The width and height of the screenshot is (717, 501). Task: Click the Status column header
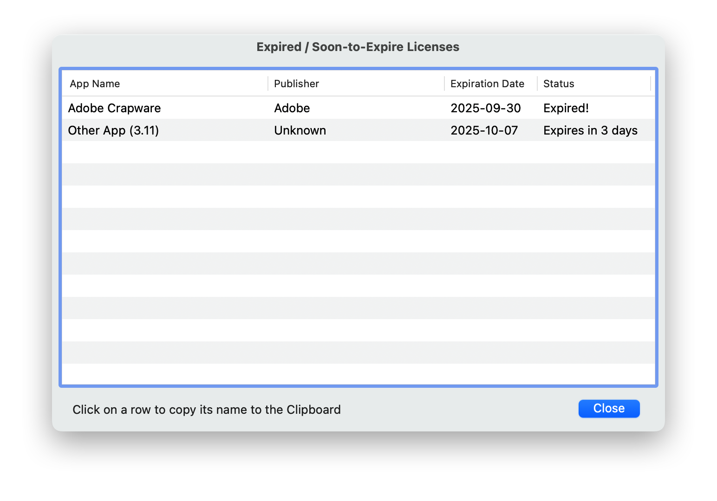point(559,84)
